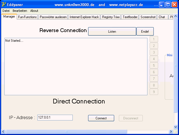Switch to the Screenshot tab

[148, 17]
